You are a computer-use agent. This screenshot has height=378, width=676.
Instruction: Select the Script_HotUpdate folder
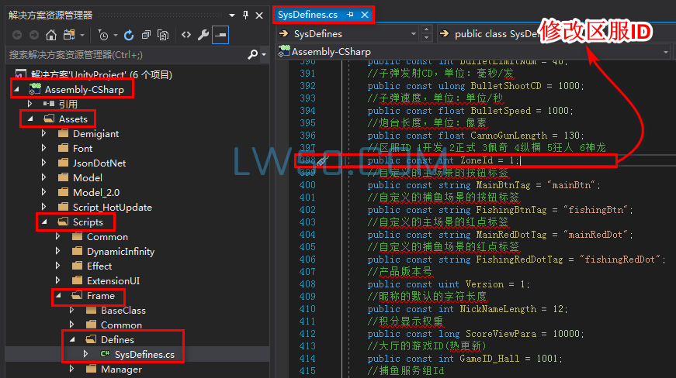[x=112, y=207]
